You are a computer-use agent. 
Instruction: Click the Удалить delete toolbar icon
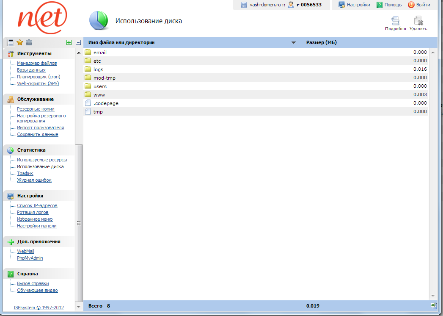tap(418, 22)
